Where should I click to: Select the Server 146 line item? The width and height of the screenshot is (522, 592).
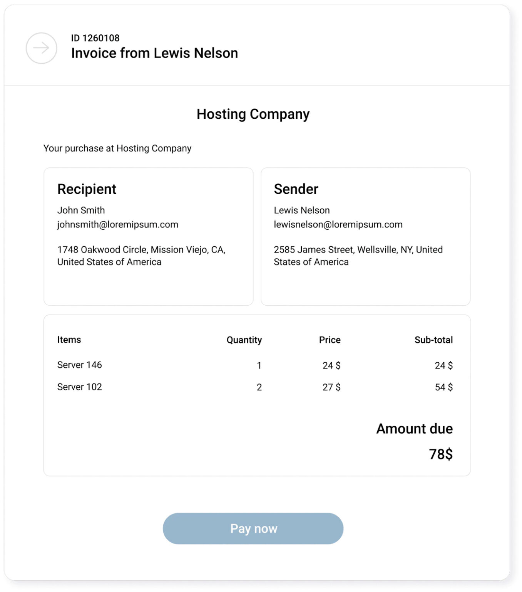tap(80, 365)
